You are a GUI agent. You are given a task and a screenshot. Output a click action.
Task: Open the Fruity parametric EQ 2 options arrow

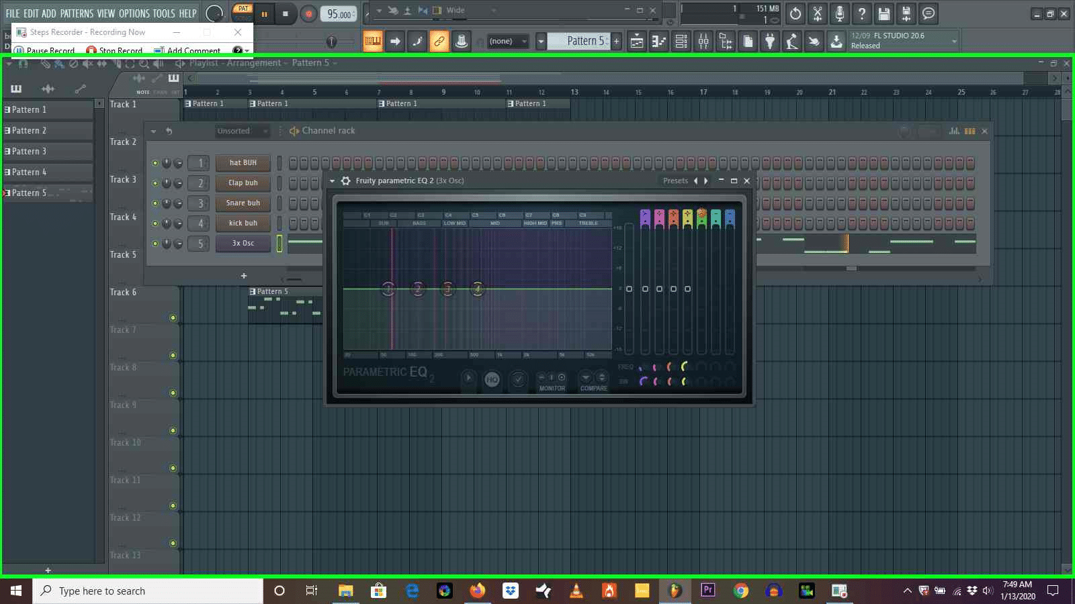point(332,181)
